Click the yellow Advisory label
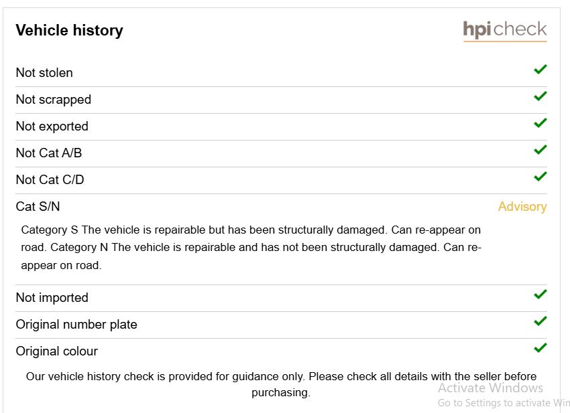 [522, 207]
